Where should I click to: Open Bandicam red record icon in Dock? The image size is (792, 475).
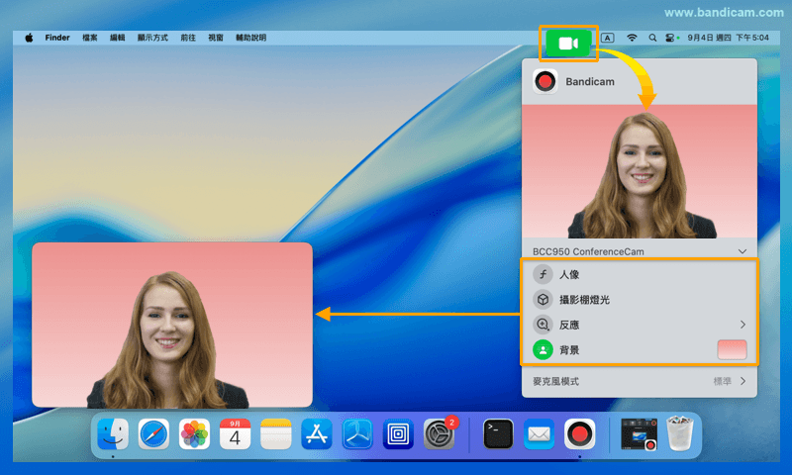point(579,434)
